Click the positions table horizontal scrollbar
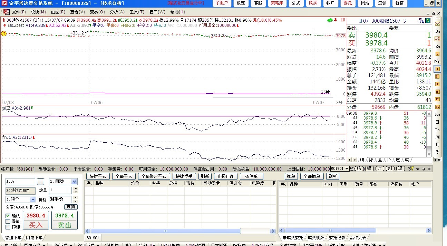Viewport: 447px width, 246px height. 180,231
